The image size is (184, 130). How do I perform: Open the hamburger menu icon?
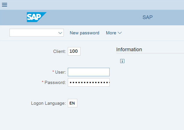click(x=5, y=5)
